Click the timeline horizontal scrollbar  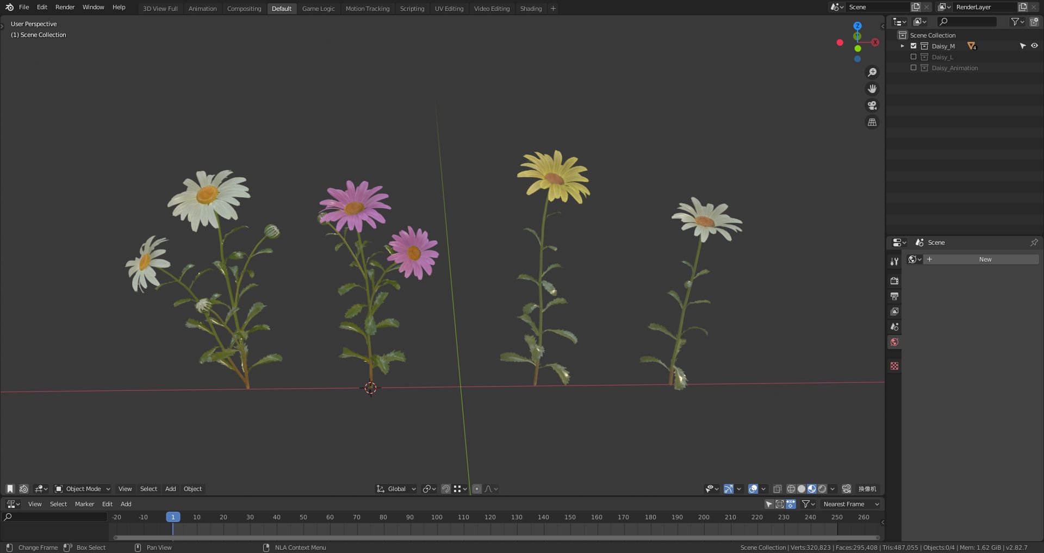pyautogui.click(x=496, y=538)
